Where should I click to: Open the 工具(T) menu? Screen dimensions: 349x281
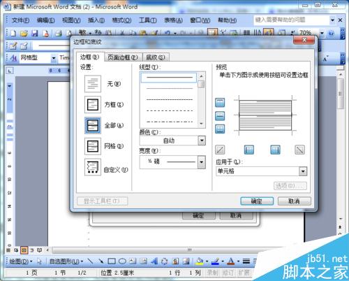pos(148,20)
